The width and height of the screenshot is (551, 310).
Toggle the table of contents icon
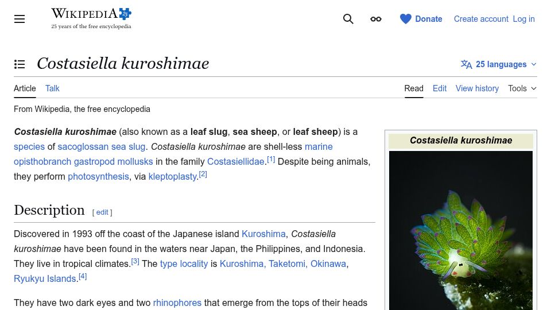(x=20, y=64)
